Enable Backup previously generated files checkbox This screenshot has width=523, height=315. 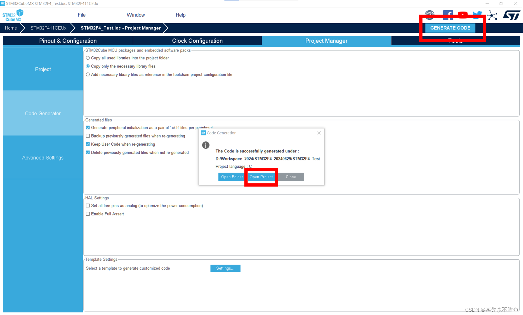[x=88, y=136]
